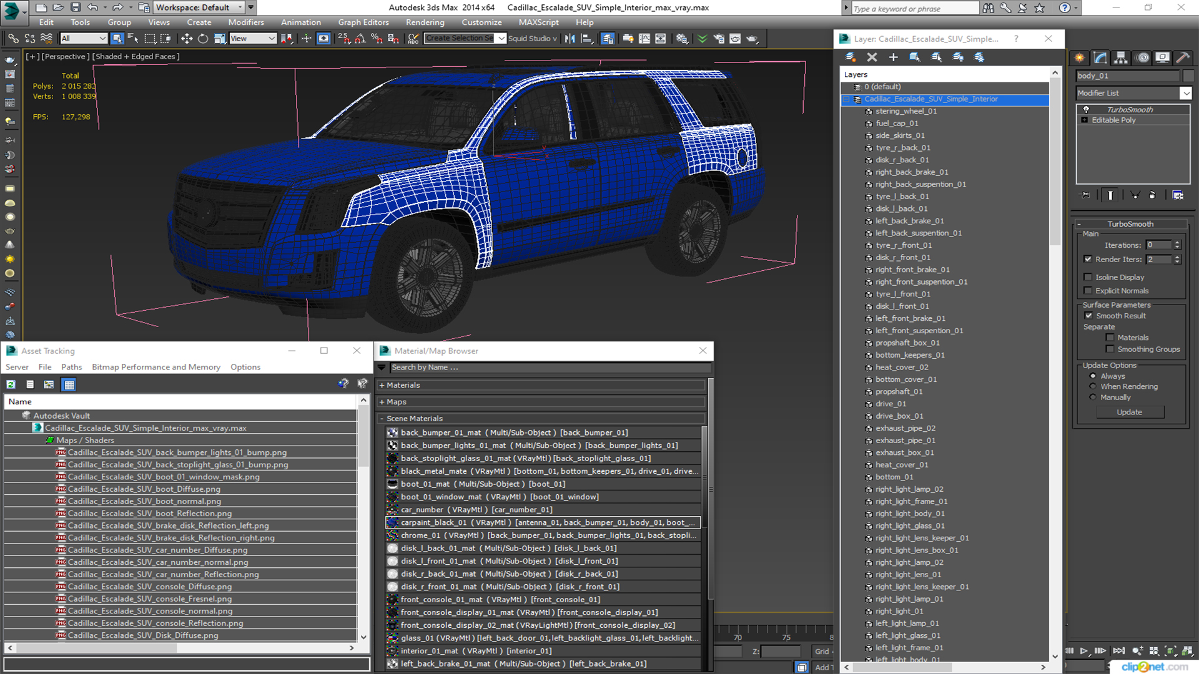1199x674 pixels.
Task: Click Create New Layer icon in Layer dialog
Action: (x=851, y=57)
